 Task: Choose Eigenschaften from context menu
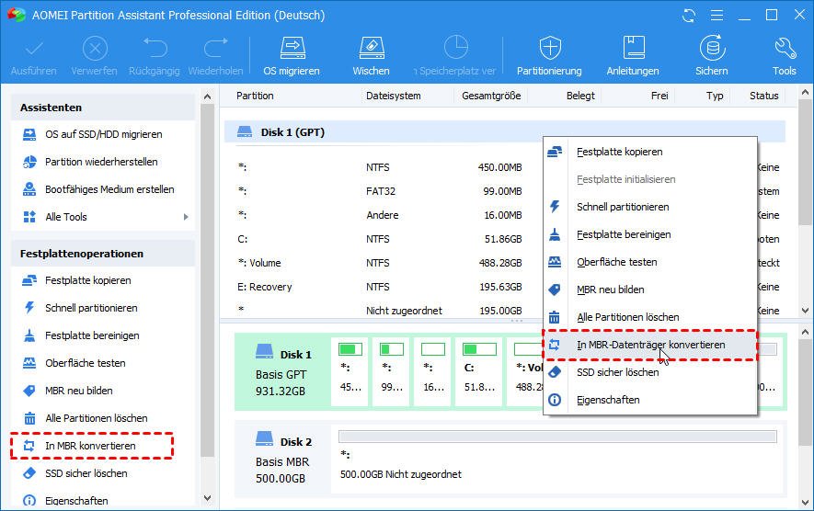[650, 400]
